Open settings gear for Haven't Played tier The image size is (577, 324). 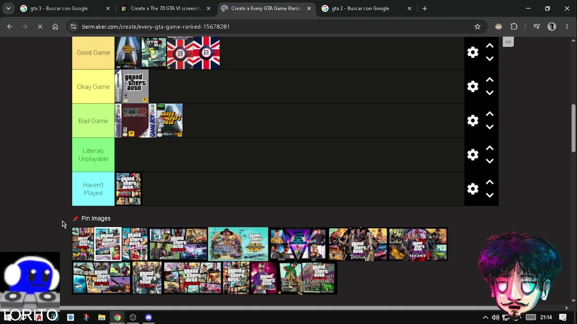pos(472,189)
